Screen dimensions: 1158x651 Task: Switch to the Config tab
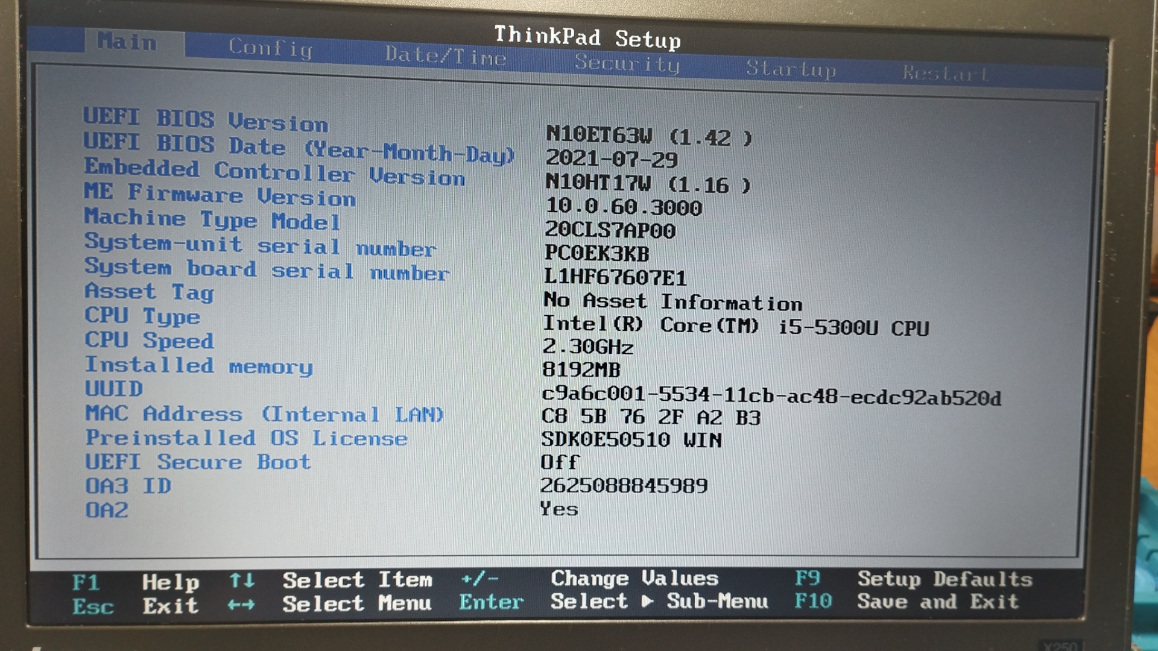tap(270, 48)
